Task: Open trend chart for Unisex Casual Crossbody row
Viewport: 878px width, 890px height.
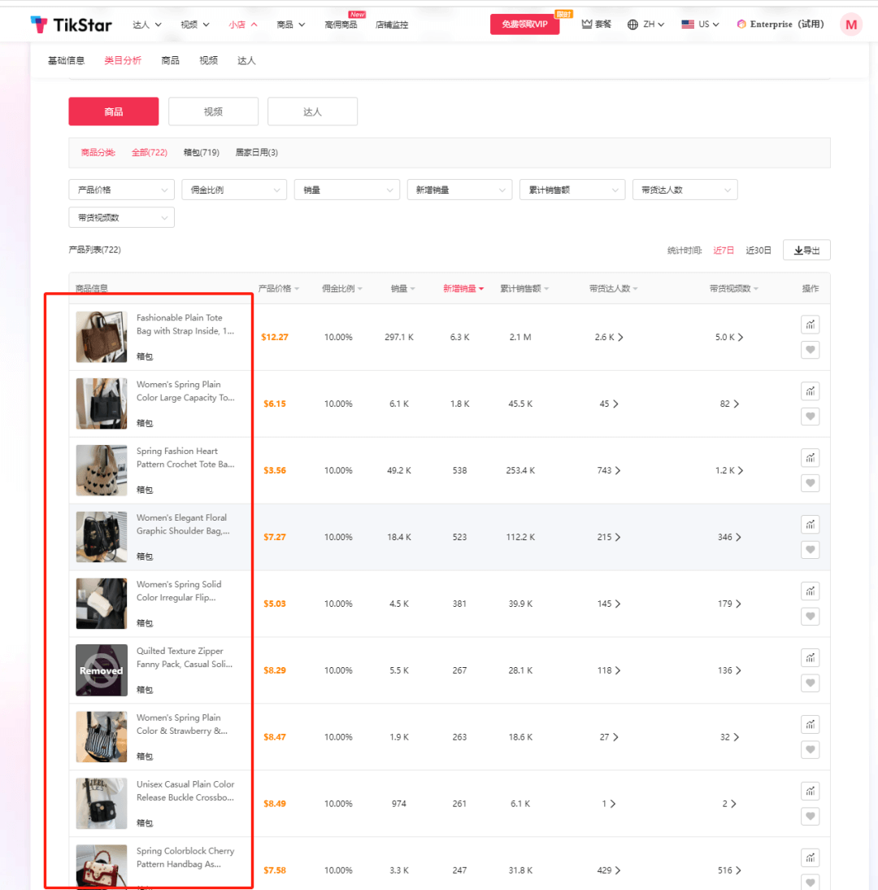Action: pos(810,792)
